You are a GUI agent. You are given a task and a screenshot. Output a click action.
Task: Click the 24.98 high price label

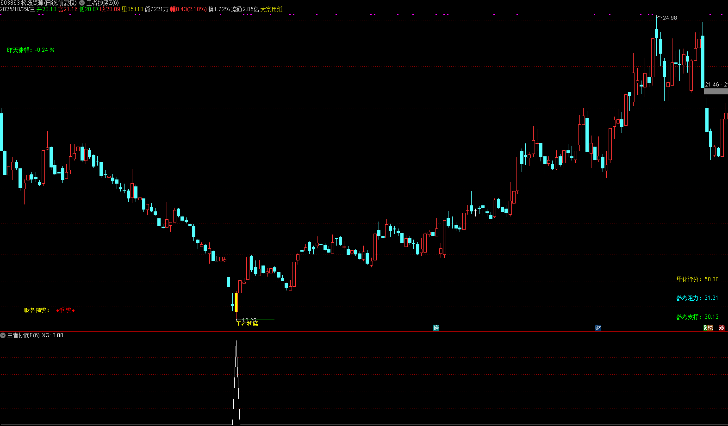click(x=669, y=18)
